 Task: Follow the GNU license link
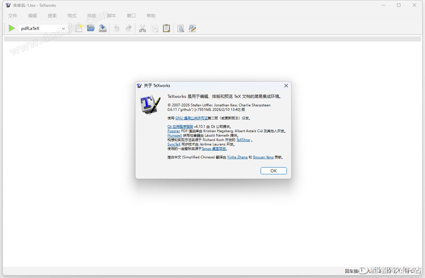(191, 118)
